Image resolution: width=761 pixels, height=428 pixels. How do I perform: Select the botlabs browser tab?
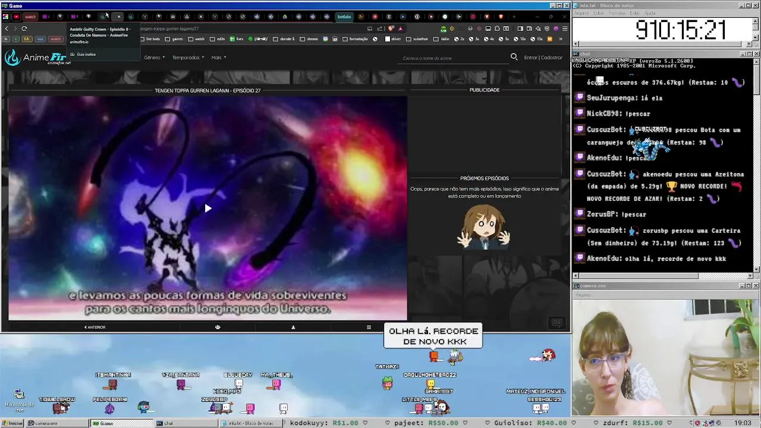pos(344,17)
